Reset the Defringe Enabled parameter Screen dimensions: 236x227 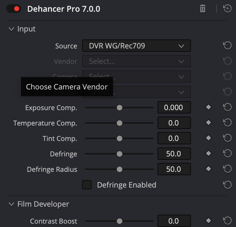(x=227, y=185)
